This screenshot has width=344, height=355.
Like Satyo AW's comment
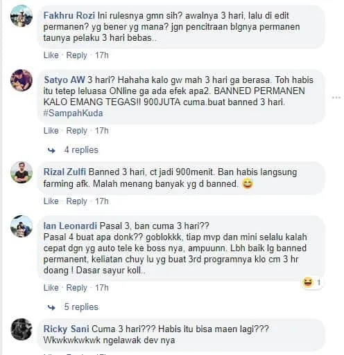(51, 131)
